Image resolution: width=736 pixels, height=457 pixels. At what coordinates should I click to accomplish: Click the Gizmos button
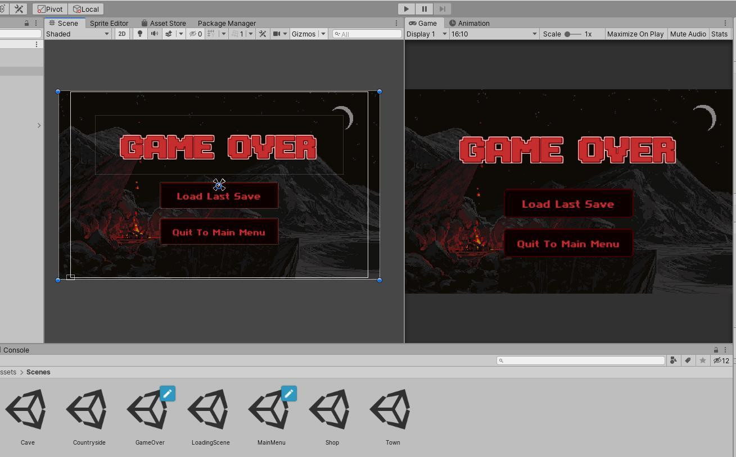coord(304,34)
